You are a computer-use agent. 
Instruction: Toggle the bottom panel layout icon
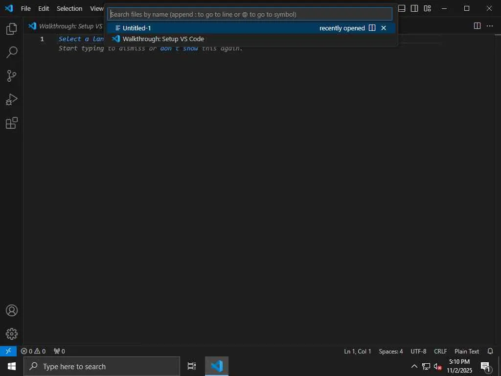402,8
